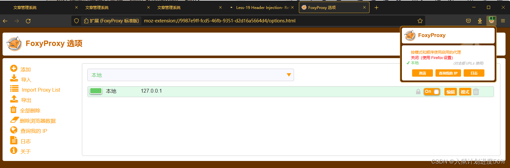Click the shield tracking protection icon

pyautogui.click(x=76, y=21)
